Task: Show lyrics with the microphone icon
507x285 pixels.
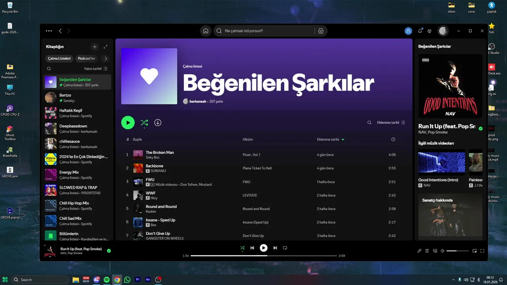Action: [x=419, y=251]
